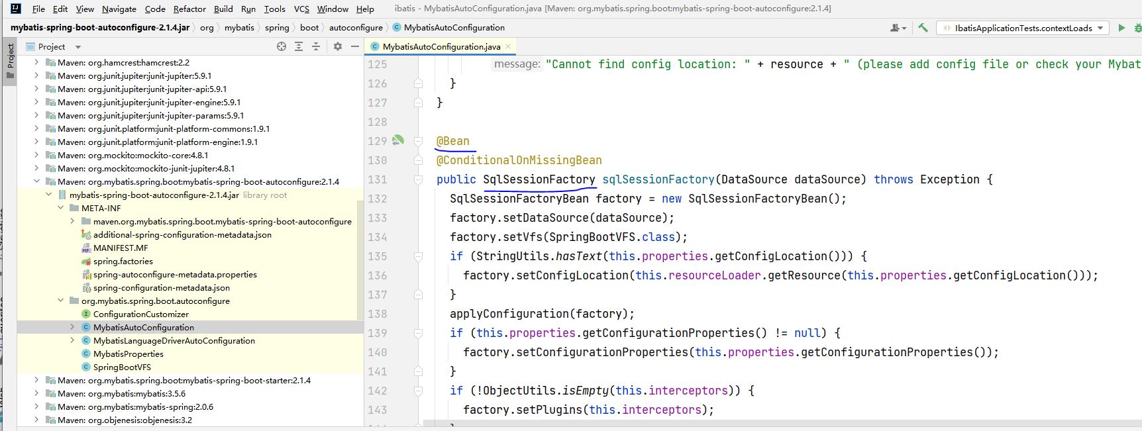Select spring.factories file in tree
1142x431 pixels.
click(x=123, y=261)
